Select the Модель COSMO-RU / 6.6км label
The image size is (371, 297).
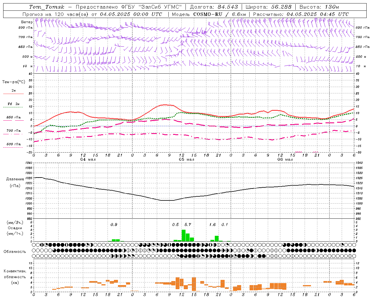coord(209,14)
